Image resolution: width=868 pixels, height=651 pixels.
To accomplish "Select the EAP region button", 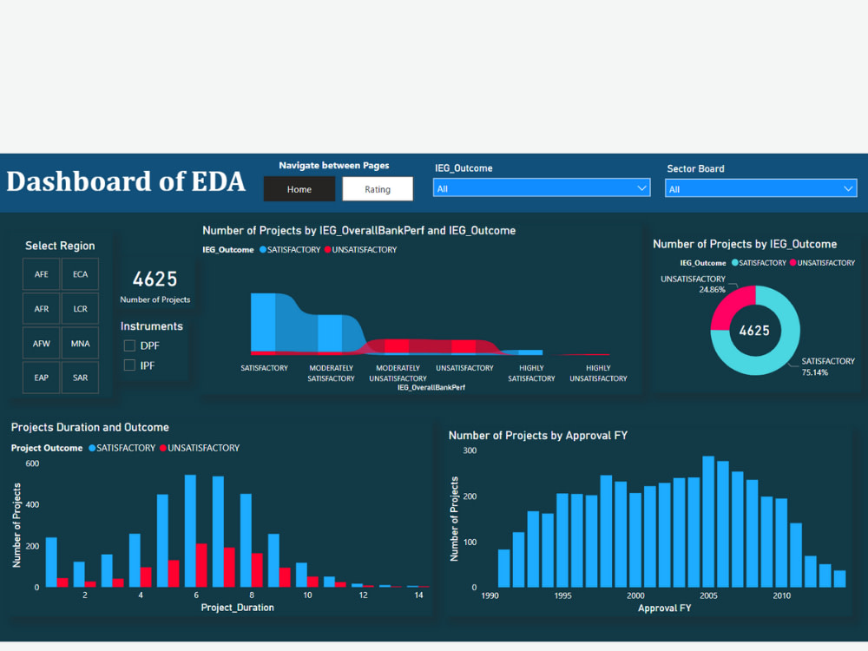I will coord(41,378).
